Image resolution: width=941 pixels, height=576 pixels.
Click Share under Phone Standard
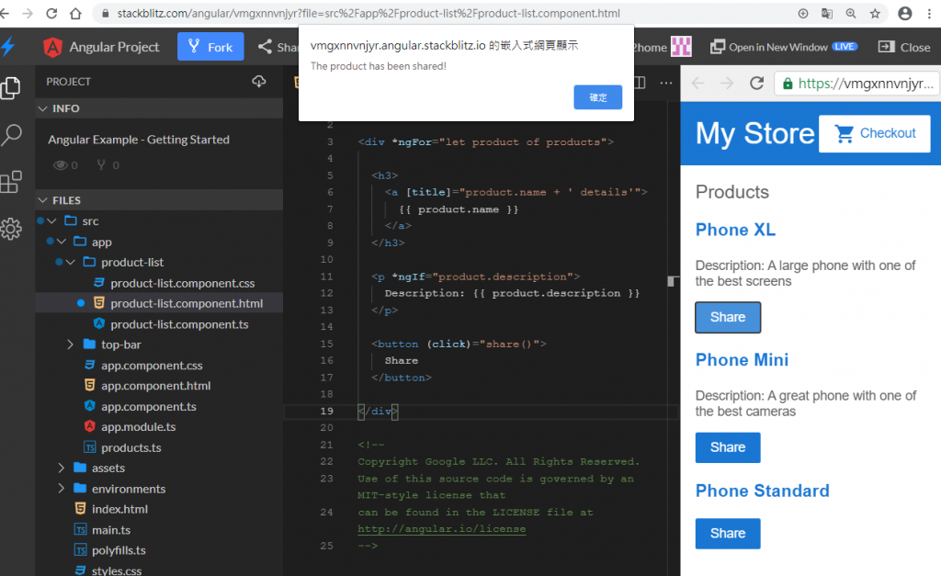[728, 534]
